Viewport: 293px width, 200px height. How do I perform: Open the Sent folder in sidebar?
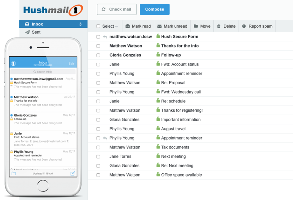[x=53, y=32]
